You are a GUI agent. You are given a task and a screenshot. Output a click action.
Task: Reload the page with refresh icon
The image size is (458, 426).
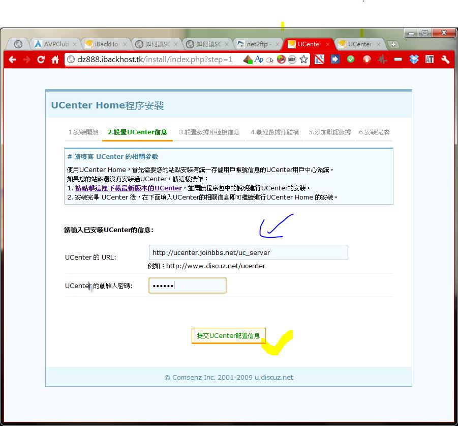[41, 60]
